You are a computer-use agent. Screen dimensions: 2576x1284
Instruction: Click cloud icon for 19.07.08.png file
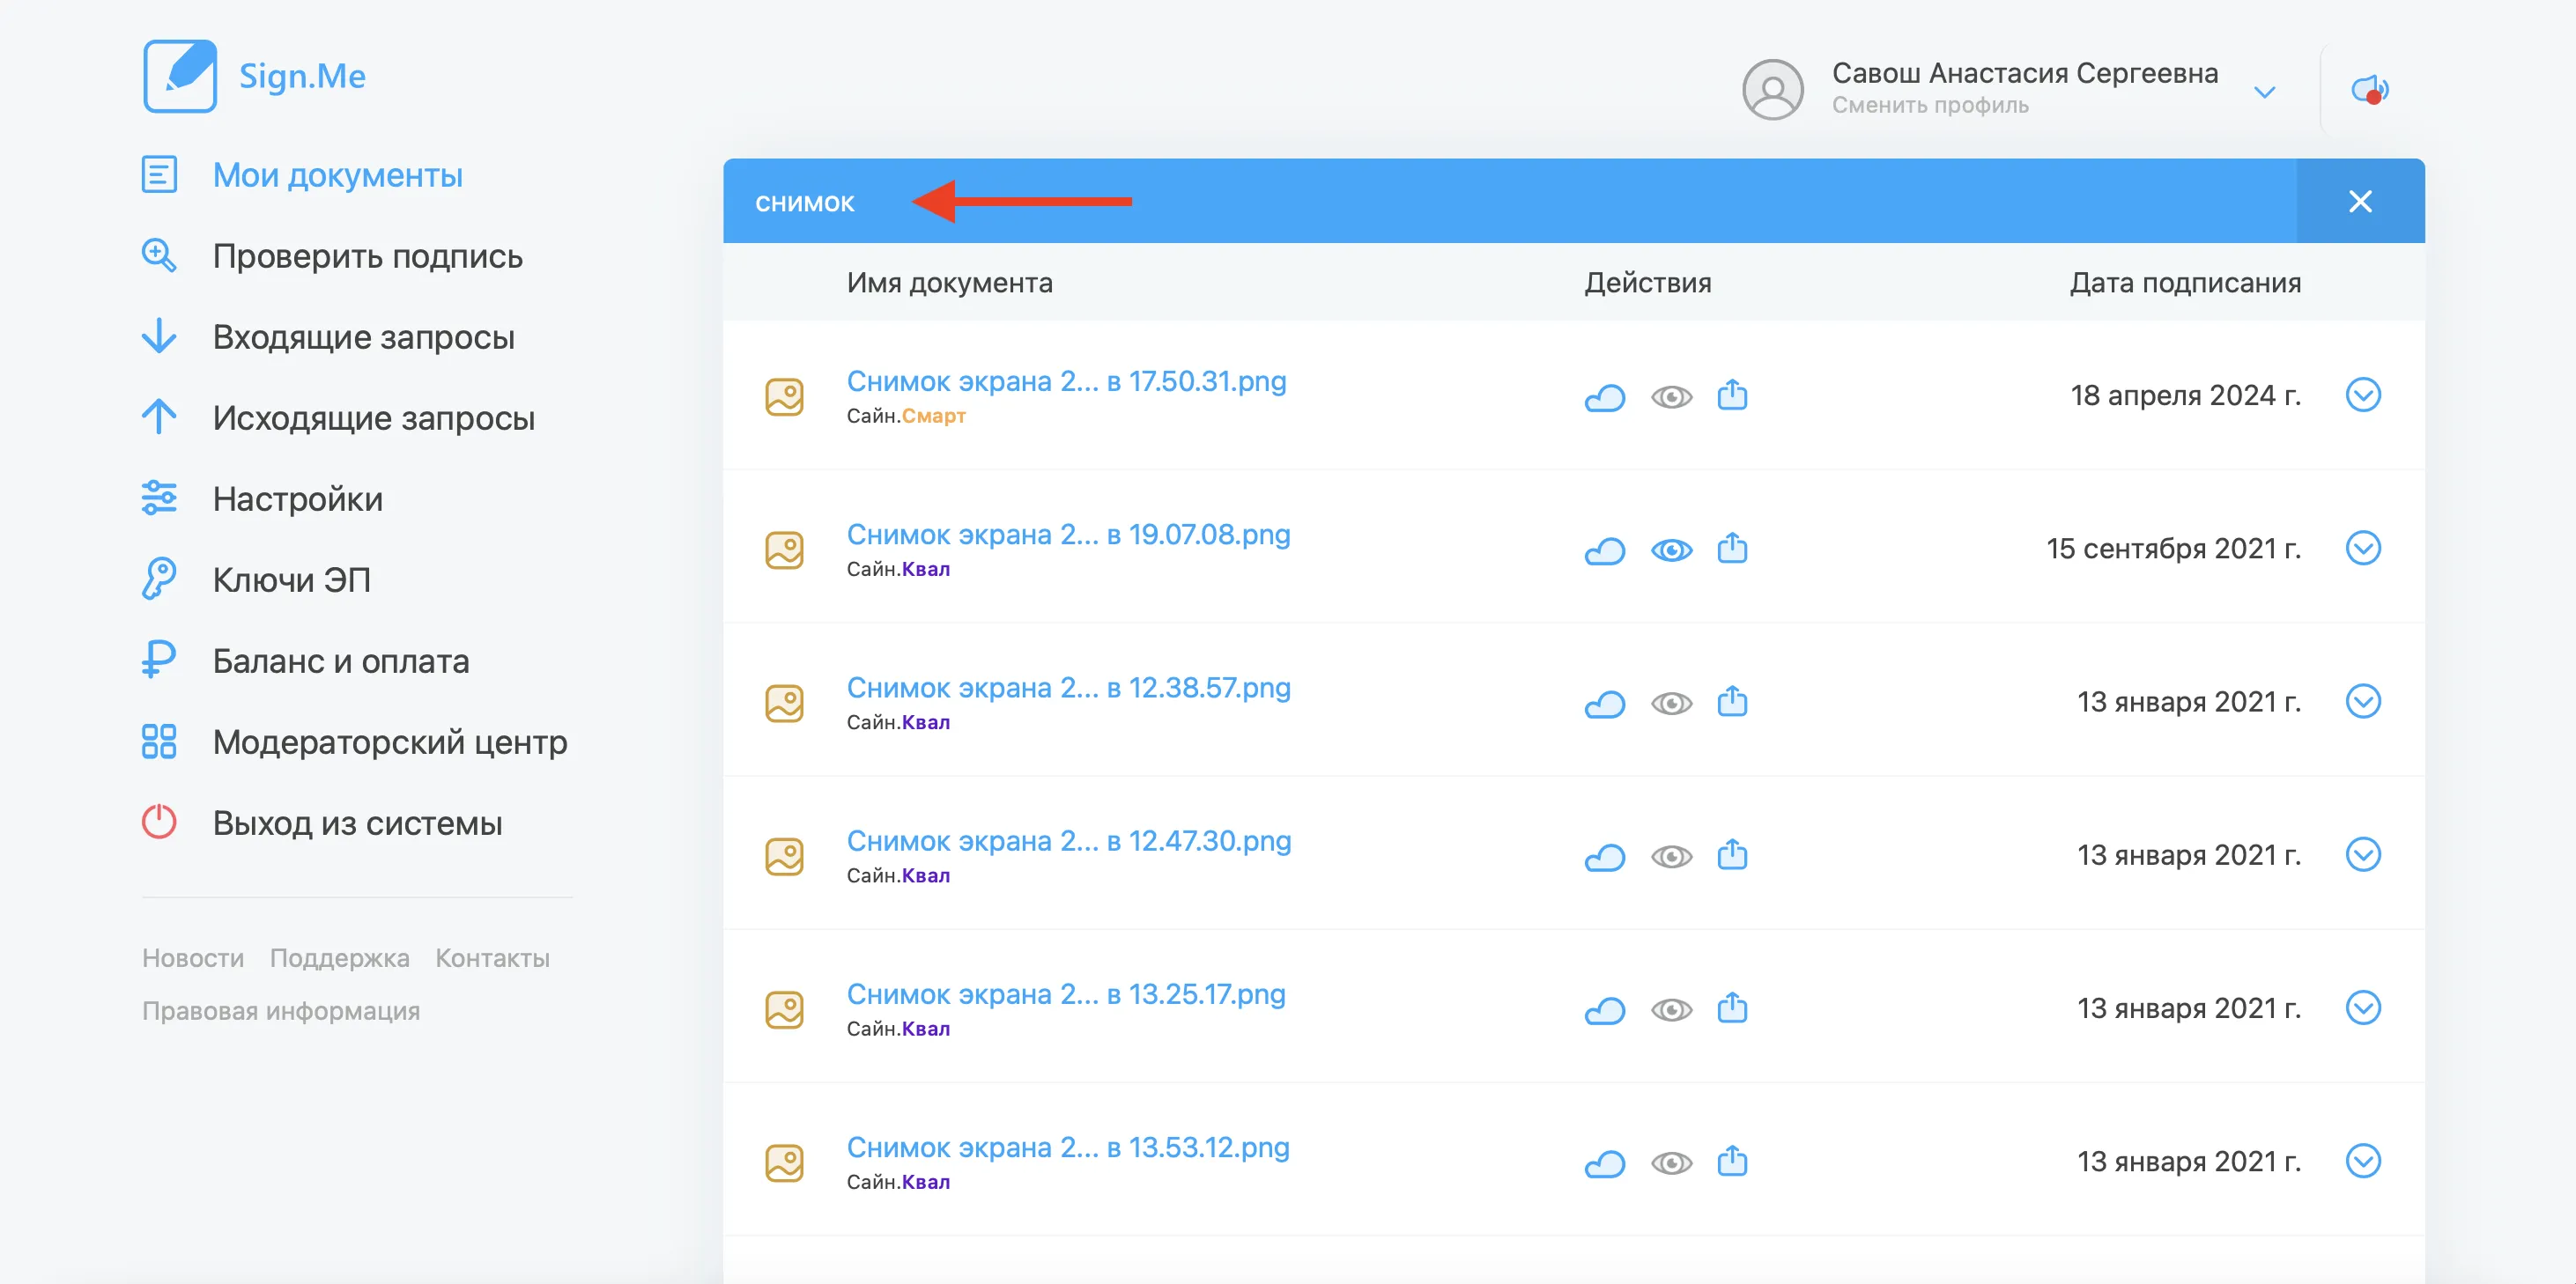pos(1605,550)
